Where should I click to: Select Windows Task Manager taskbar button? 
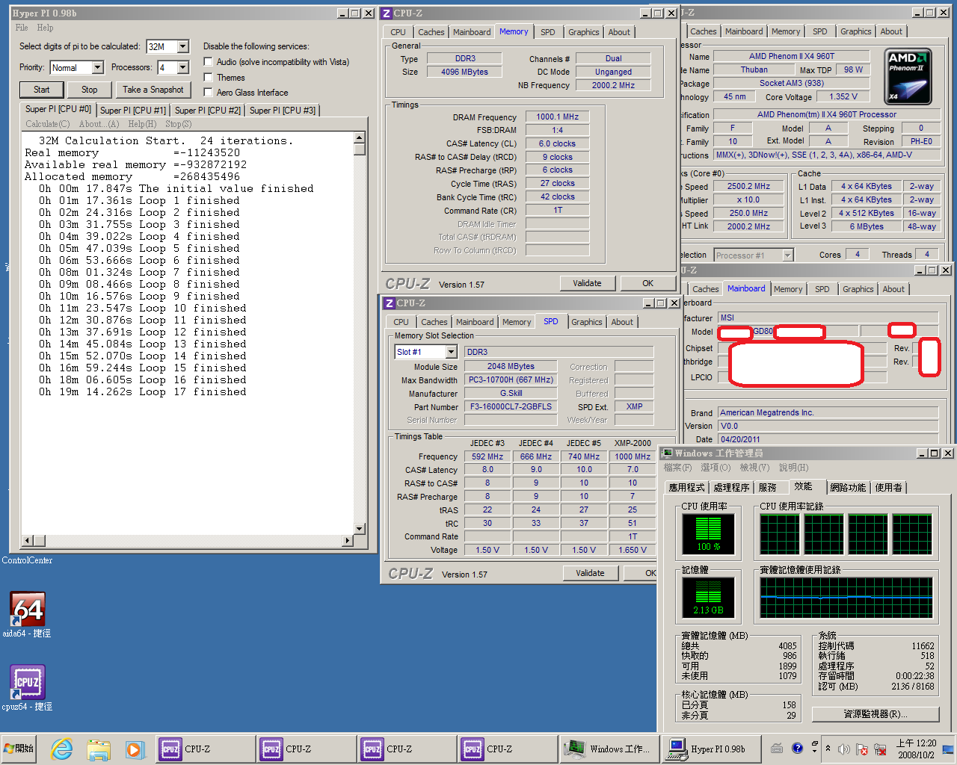coord(609,749)
